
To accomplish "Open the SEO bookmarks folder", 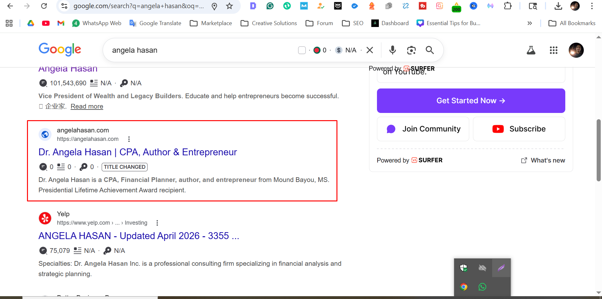I will pos(352,23).
